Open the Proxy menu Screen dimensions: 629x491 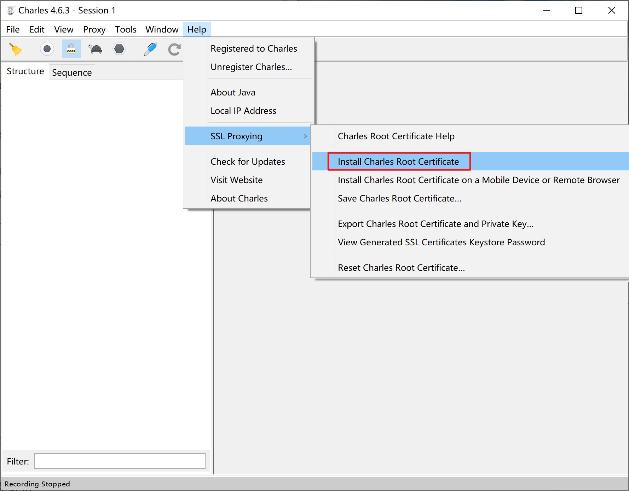tap(94, 29)
